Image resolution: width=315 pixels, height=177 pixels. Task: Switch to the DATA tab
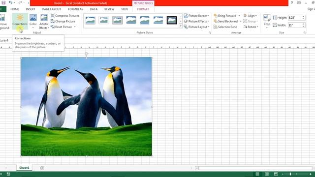pyautogui.click(x=94, y=9)
